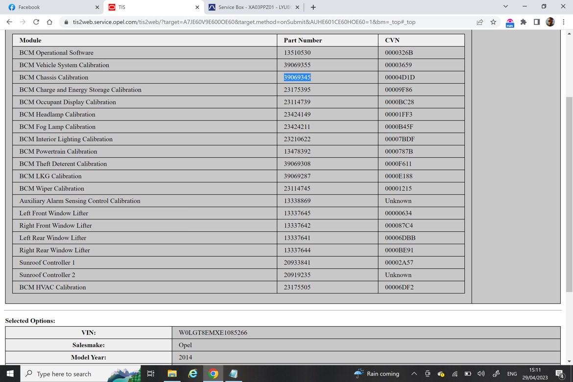This screenshot has width=573, height=382.
Task: Select highlighted part number 39069345
Action: 297,77
